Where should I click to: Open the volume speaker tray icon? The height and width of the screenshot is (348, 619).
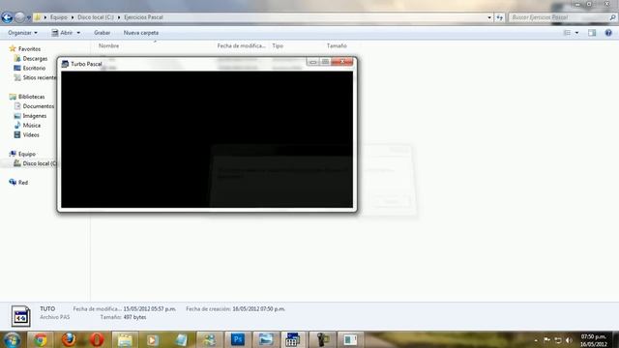tap(569, 340)
